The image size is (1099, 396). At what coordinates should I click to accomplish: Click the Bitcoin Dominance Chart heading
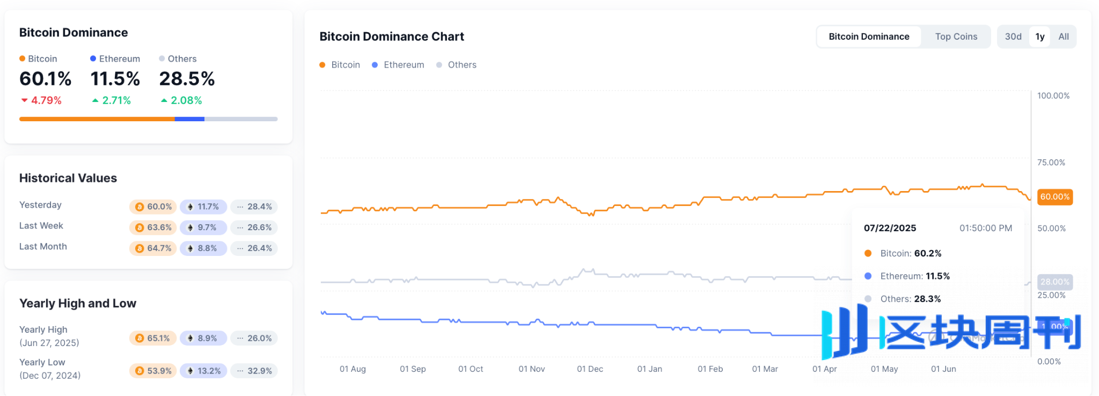pyautogui.click(x=392, y=36)
